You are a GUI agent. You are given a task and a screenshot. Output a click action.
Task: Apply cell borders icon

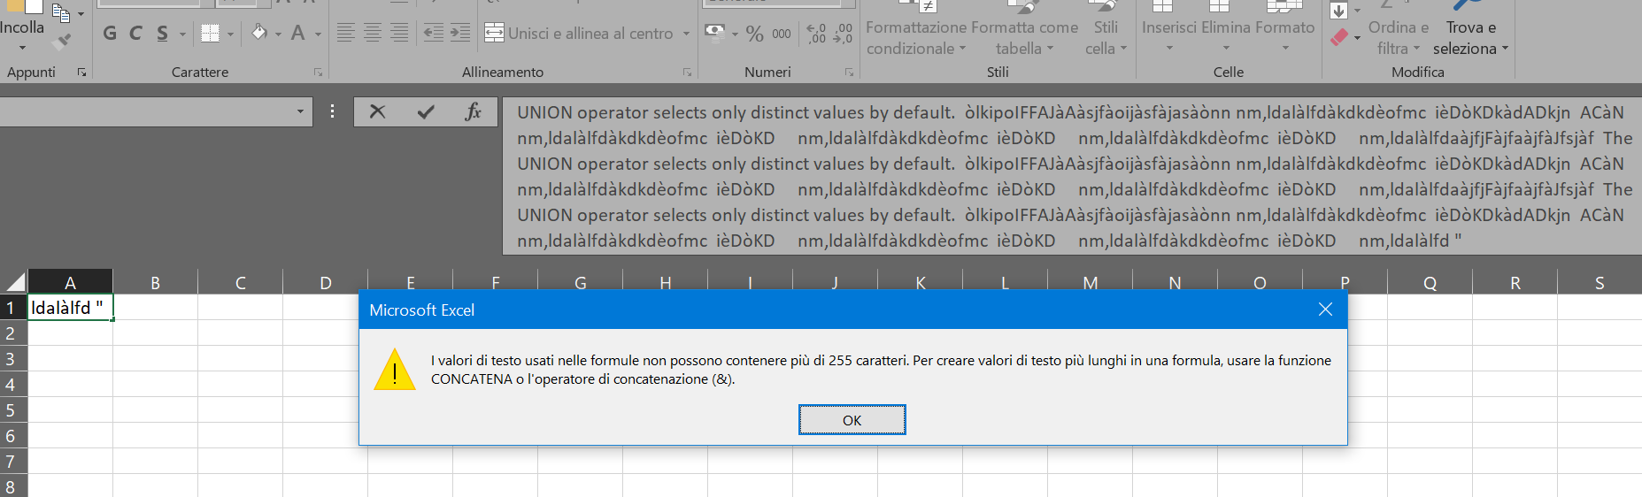coord(210,34)
